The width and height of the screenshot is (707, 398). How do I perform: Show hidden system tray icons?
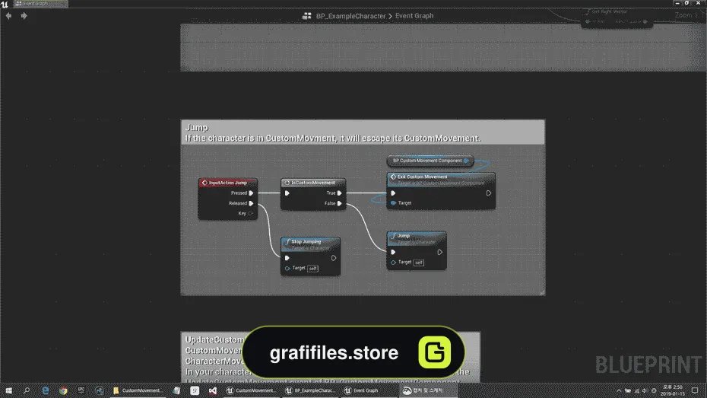point(619,391)
